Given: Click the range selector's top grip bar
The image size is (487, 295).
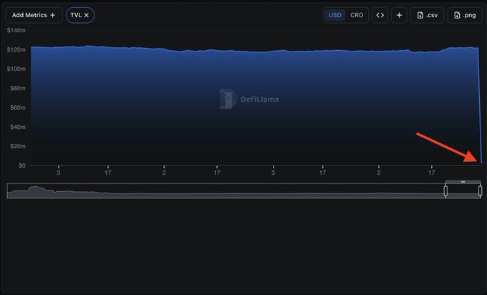Looking at the screenshot, I should tap(463, 182).
